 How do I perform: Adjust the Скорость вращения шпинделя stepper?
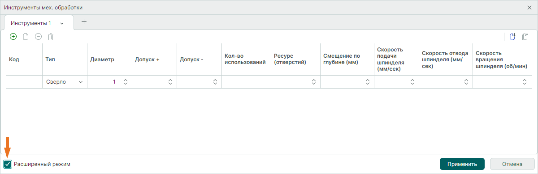525,82
